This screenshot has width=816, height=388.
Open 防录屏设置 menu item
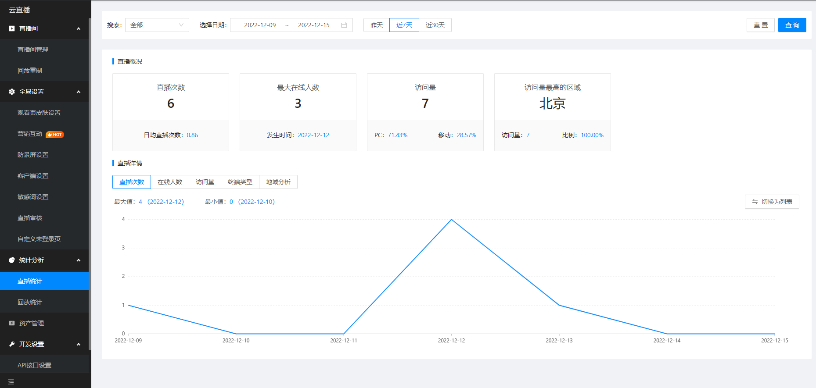(44, 155)
